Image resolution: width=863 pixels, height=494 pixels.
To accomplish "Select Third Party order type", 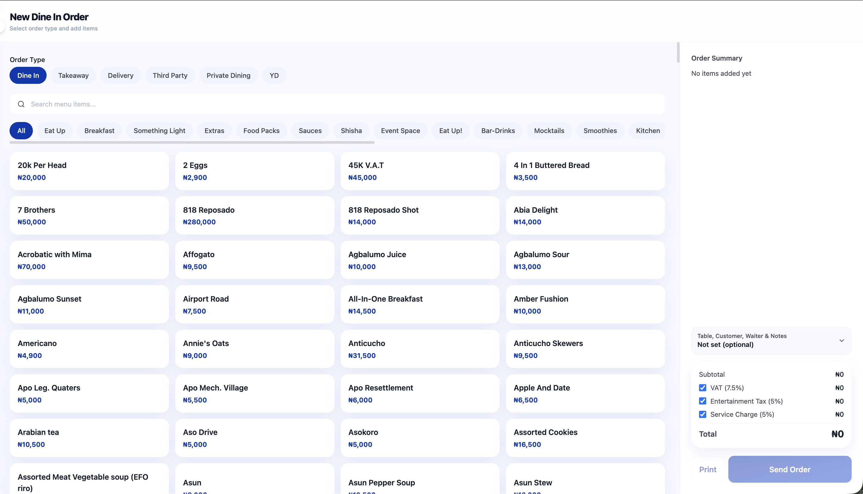I will pyautogui.click(x=170, y=75).
